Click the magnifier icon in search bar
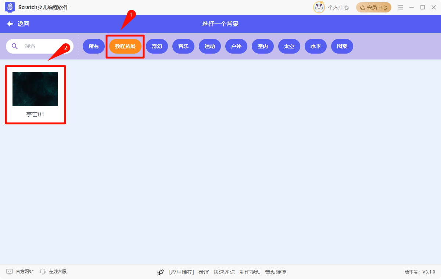Viewport: 441px width, 279px height. pyautogui.click(x=15, y=46)
